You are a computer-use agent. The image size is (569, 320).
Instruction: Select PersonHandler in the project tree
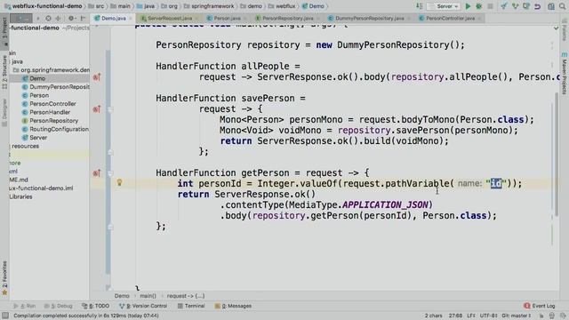[x=46, y=112]
